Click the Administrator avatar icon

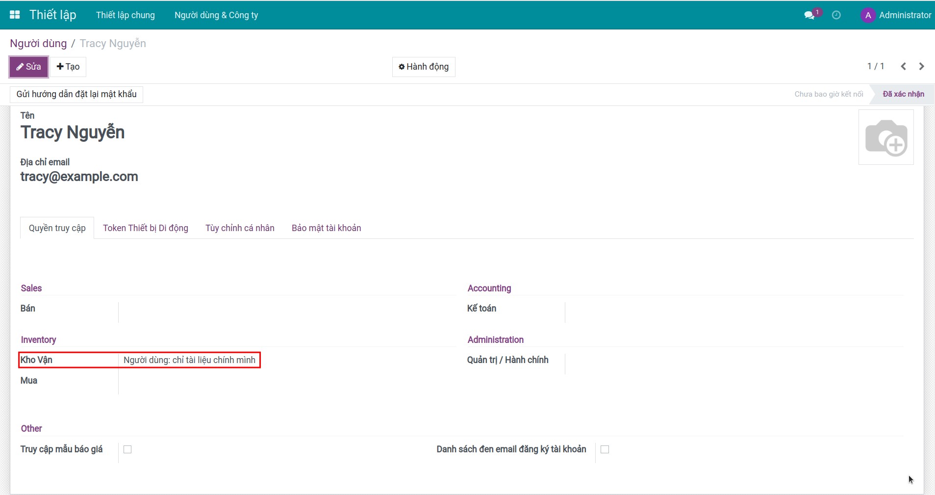tap(868, 15)
